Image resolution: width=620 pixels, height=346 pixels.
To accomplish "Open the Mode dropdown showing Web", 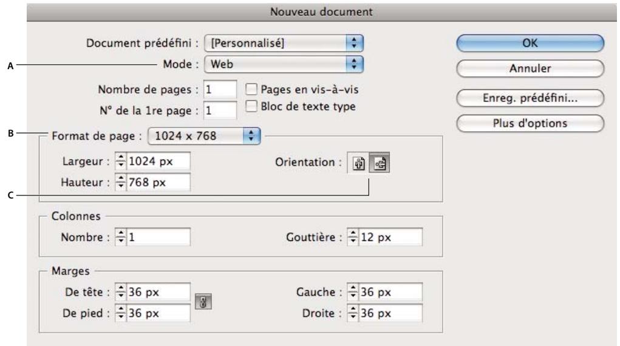I will [x=284, y=64].
